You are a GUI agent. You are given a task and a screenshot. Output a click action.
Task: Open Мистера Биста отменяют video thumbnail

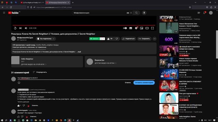point(169,86)
